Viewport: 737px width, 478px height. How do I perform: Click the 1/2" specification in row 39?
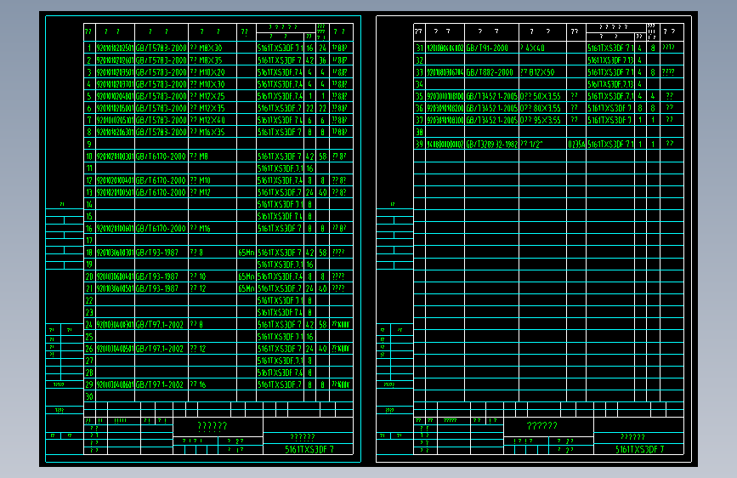(x=543, y=144)
